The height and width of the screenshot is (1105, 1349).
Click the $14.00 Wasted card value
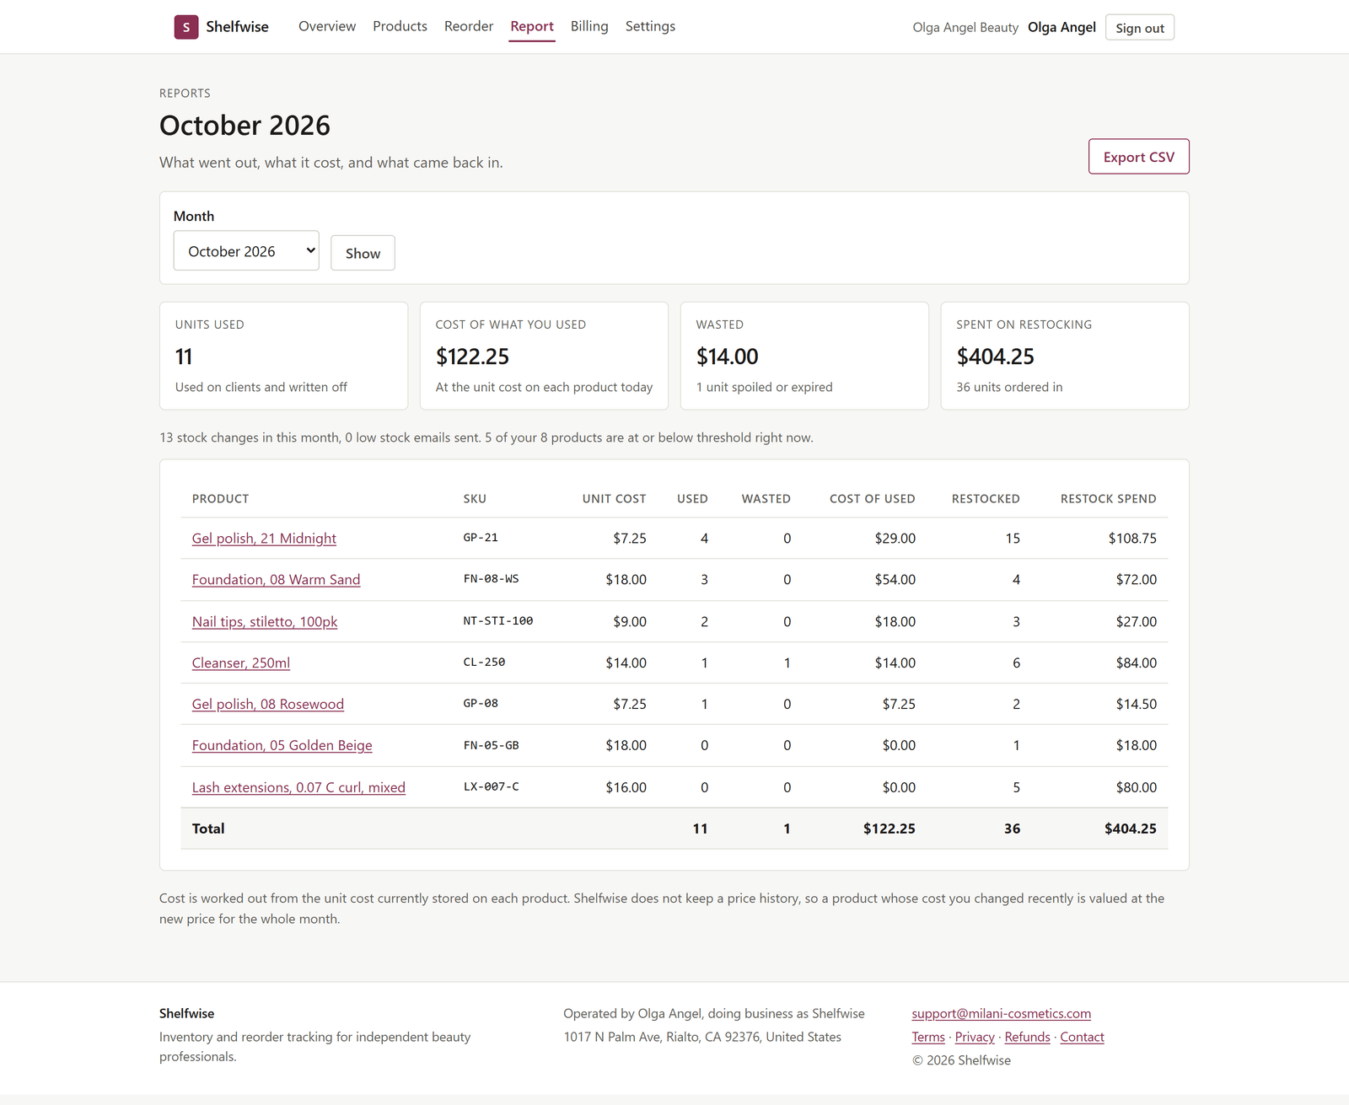pyautogui.click(x=727, y=357)
